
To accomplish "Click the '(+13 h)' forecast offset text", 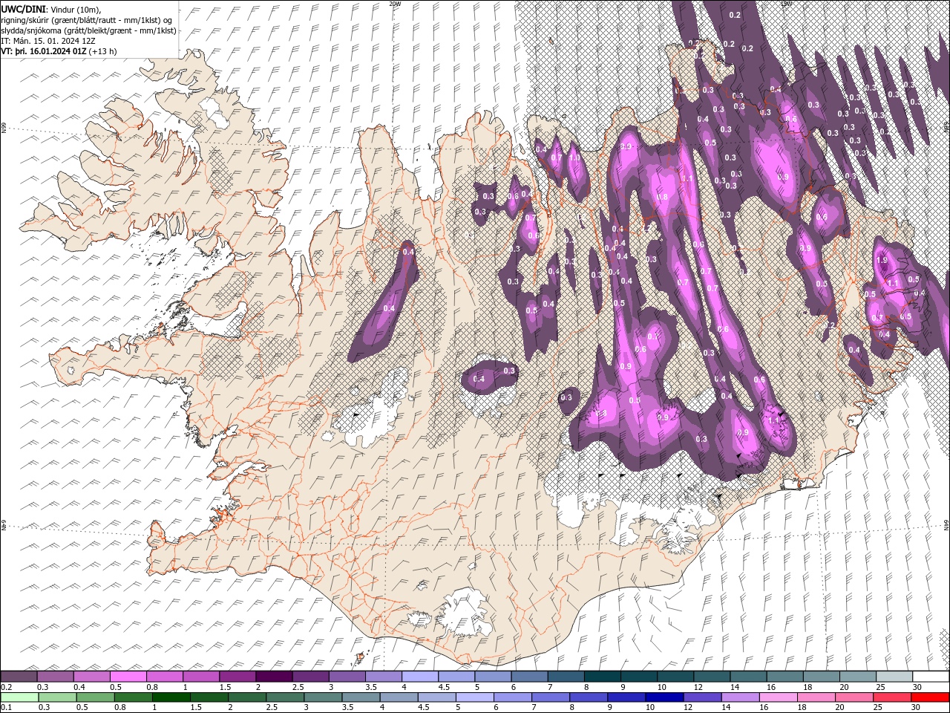I will click(103, 51).
